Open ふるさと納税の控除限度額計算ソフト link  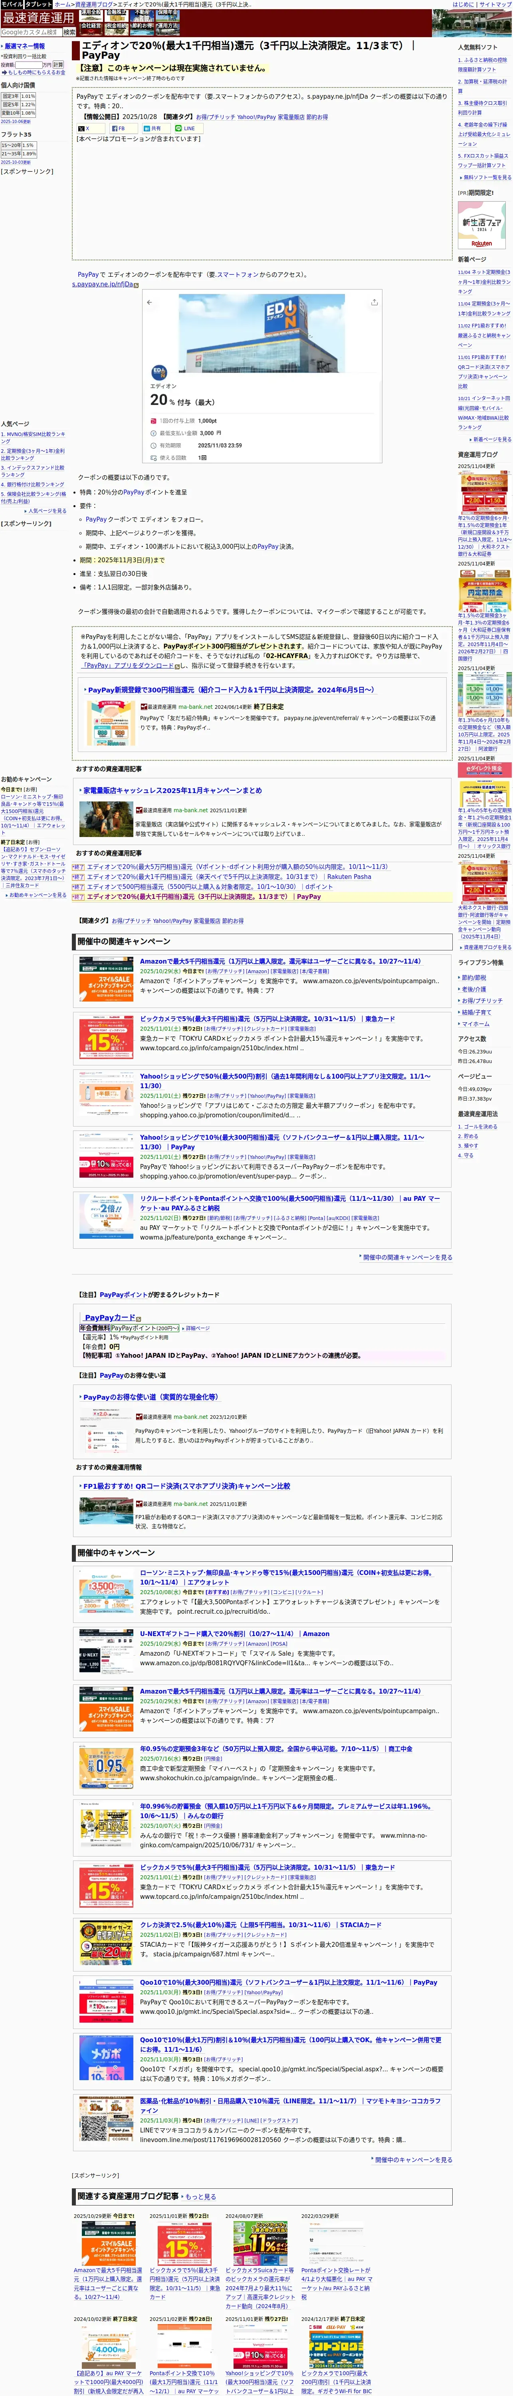tap(482, 64)
